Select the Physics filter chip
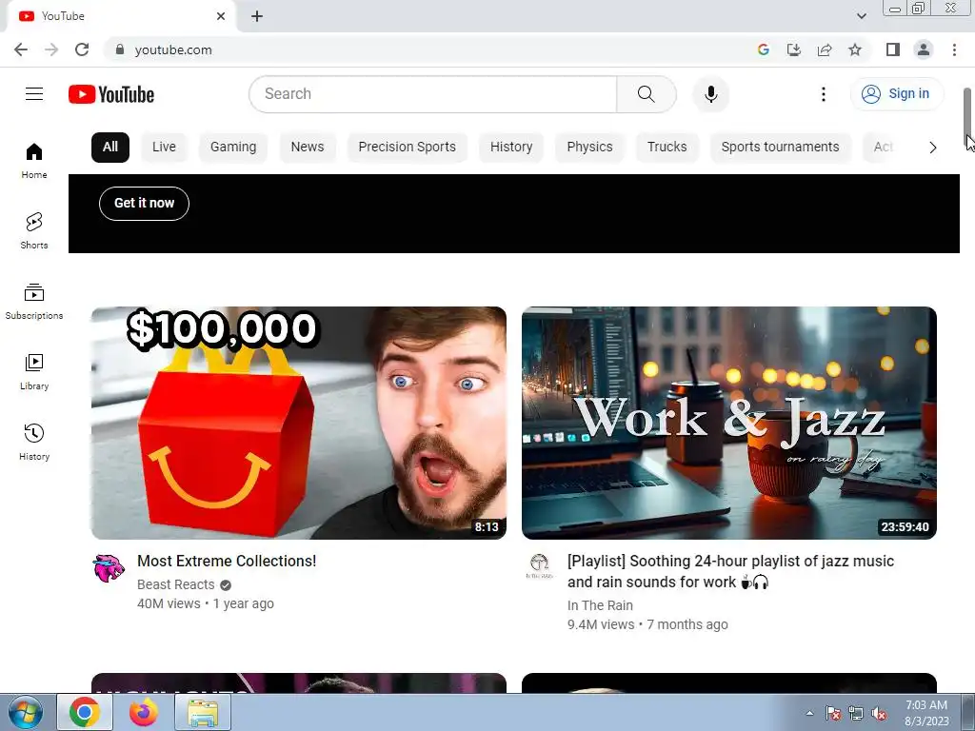975x731 pixels. coord(589,148)
